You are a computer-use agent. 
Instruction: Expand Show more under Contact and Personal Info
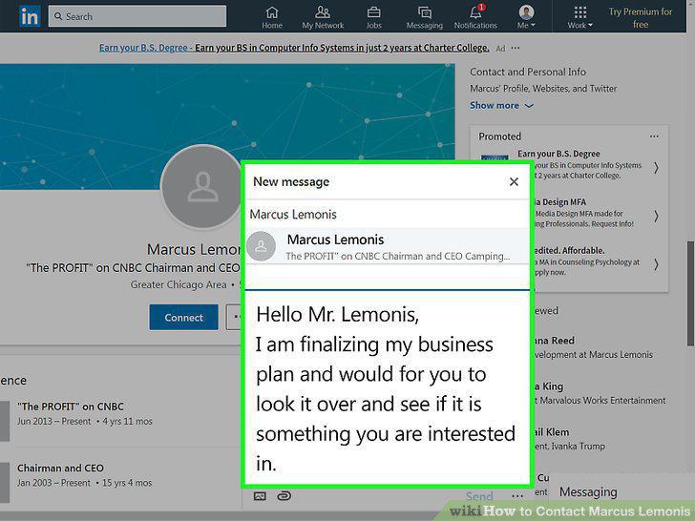pos(501,105)
